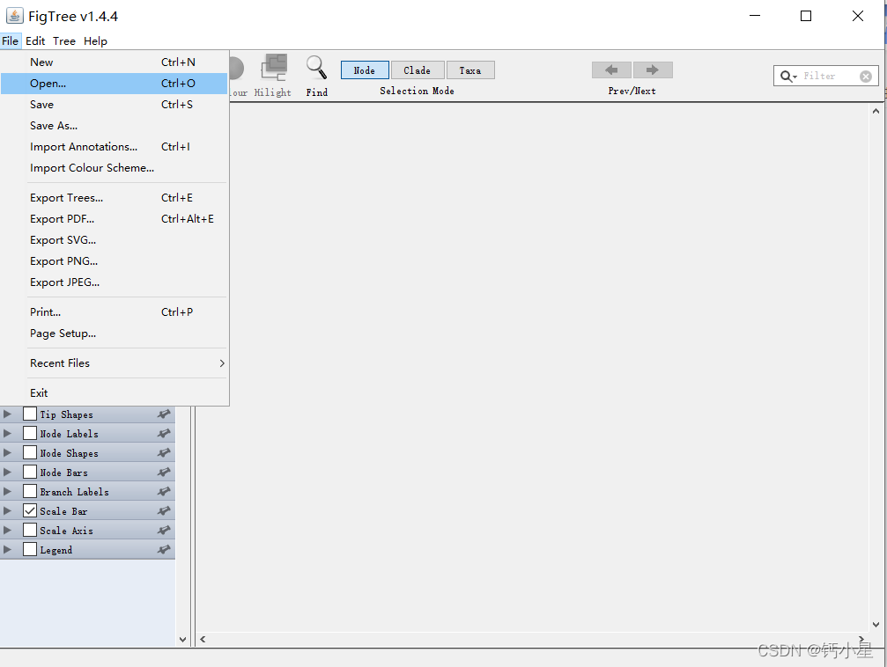The image size is (887, 667).
Task: Clear the Filter search field
Action: 866,77
